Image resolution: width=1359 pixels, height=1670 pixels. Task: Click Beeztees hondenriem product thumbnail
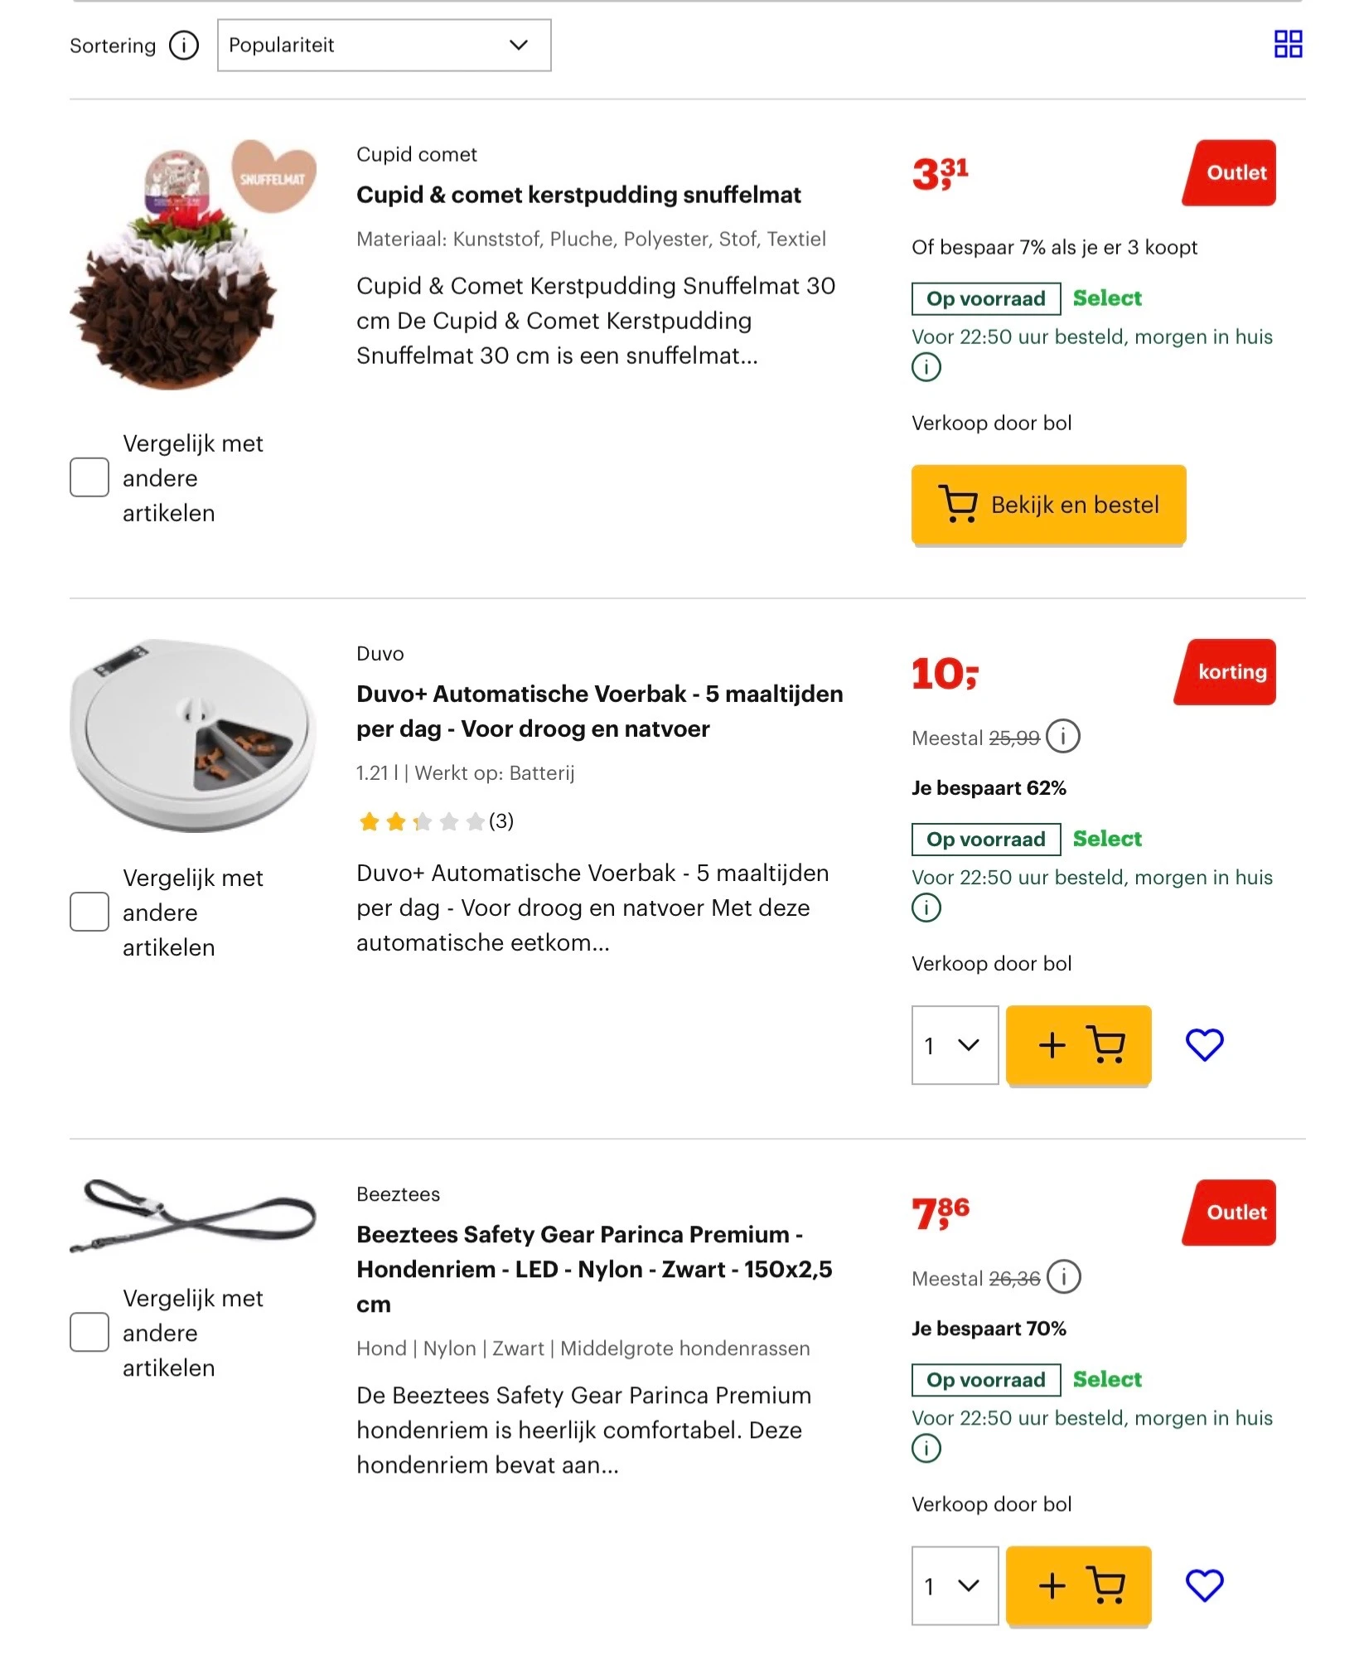click(193, 1216)
